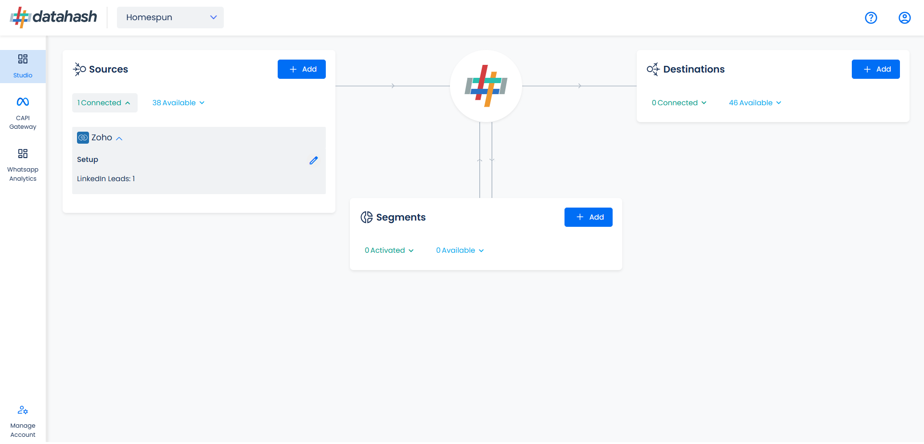
Task: Click Add button in Destinations panel
Action: [x=875, y=69]
